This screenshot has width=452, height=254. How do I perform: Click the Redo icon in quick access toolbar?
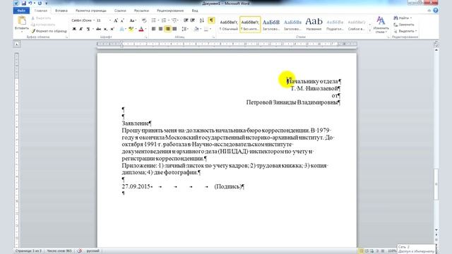pyautogui.click(x=40, y=3)
